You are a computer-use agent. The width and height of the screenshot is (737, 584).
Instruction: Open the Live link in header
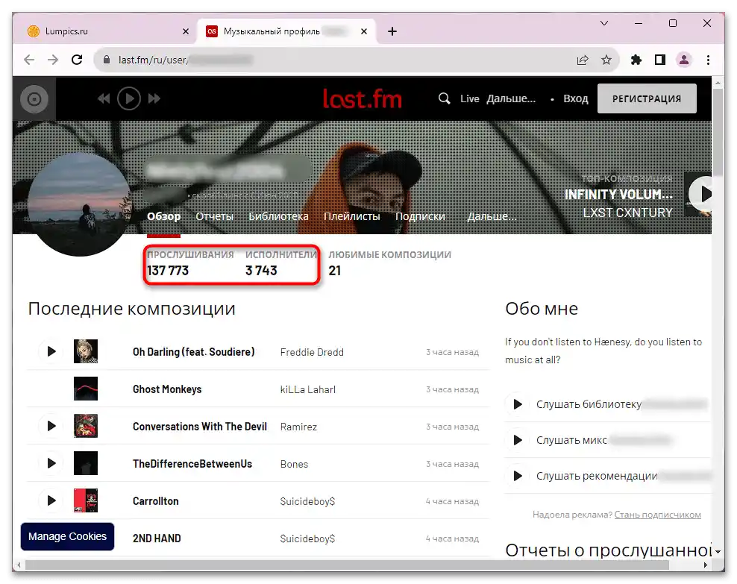(469, 98)
